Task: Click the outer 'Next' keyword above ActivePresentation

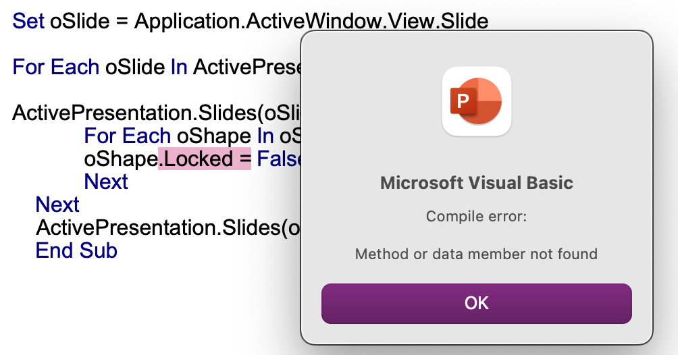Action: click(57, 204)
